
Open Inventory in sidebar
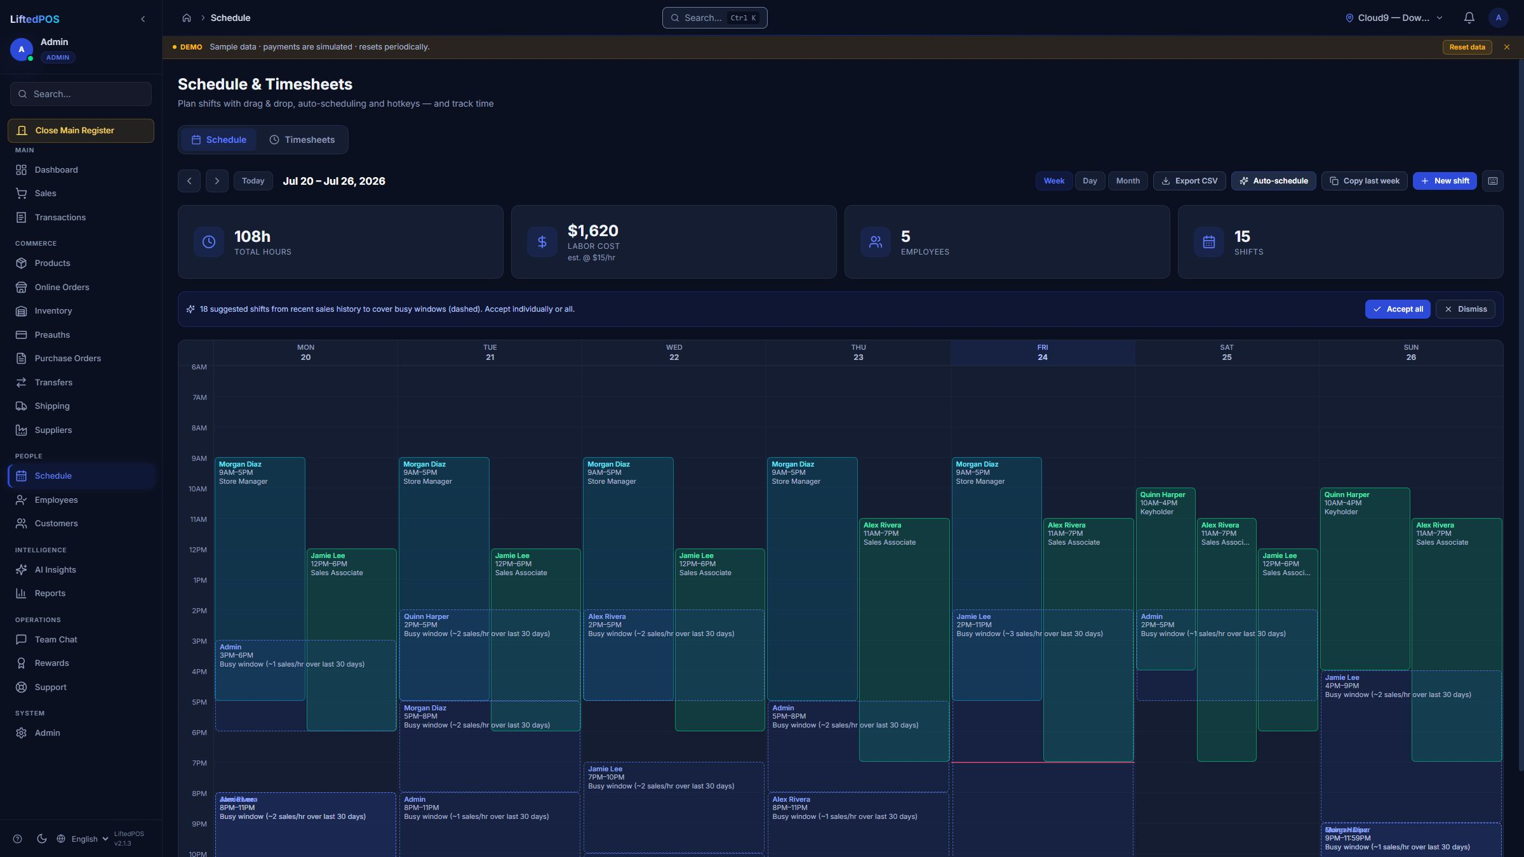[81, 310]
